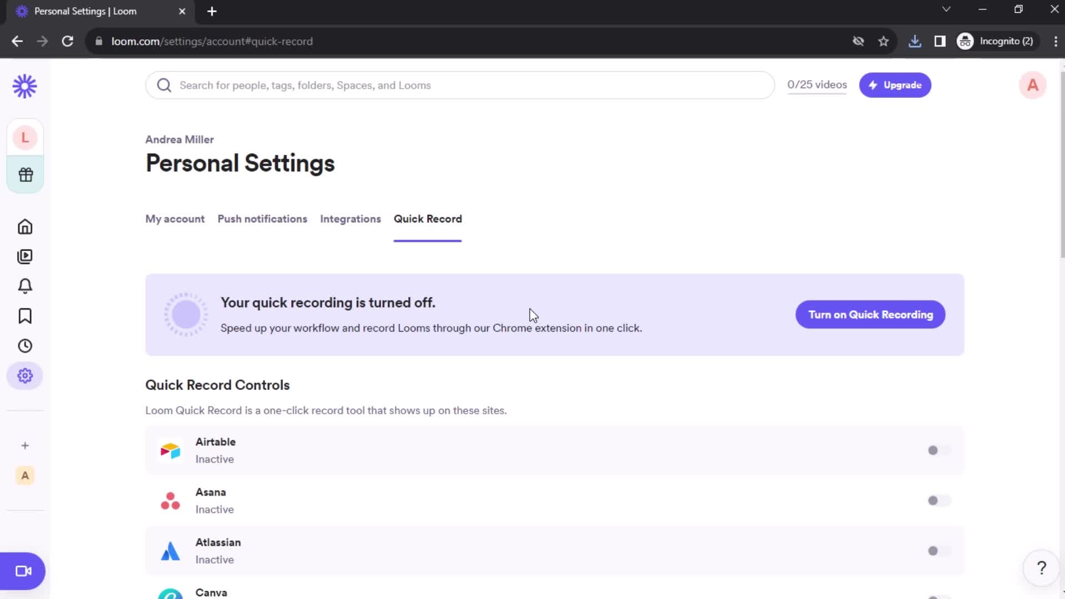Viewport: 1065px width, 599px height.
Task: Click the Bookmarks icon in sidebar
Action: tap(25, 316)
